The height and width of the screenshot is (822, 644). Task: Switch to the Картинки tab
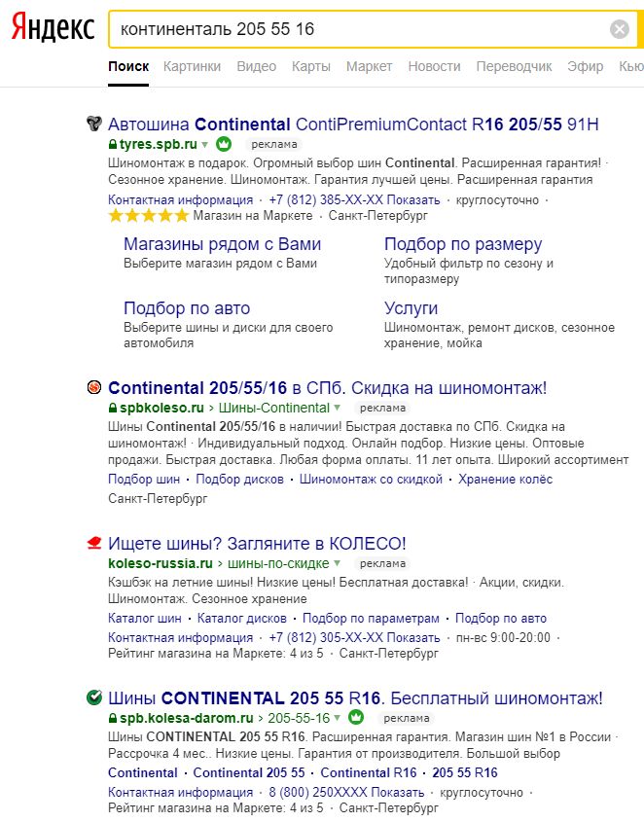[x=192, y=66]
